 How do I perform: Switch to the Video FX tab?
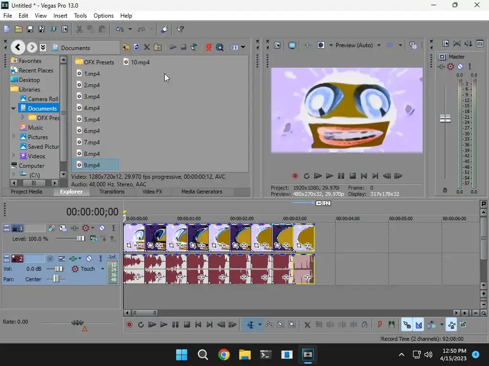click(x=152, y=192)
